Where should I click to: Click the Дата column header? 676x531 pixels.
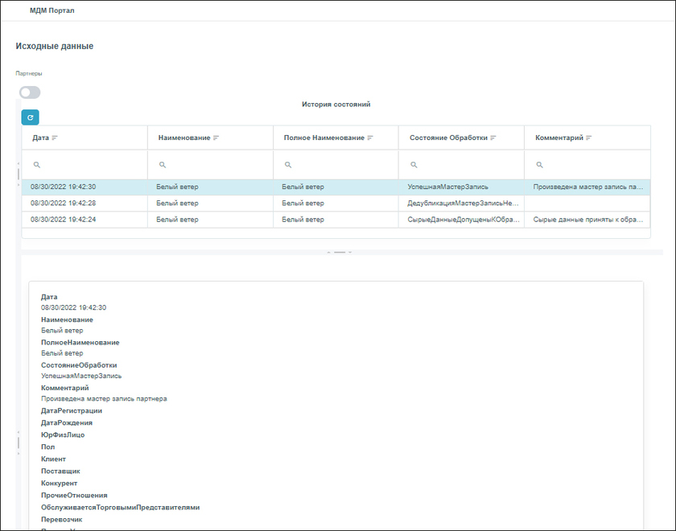point(40,138)
